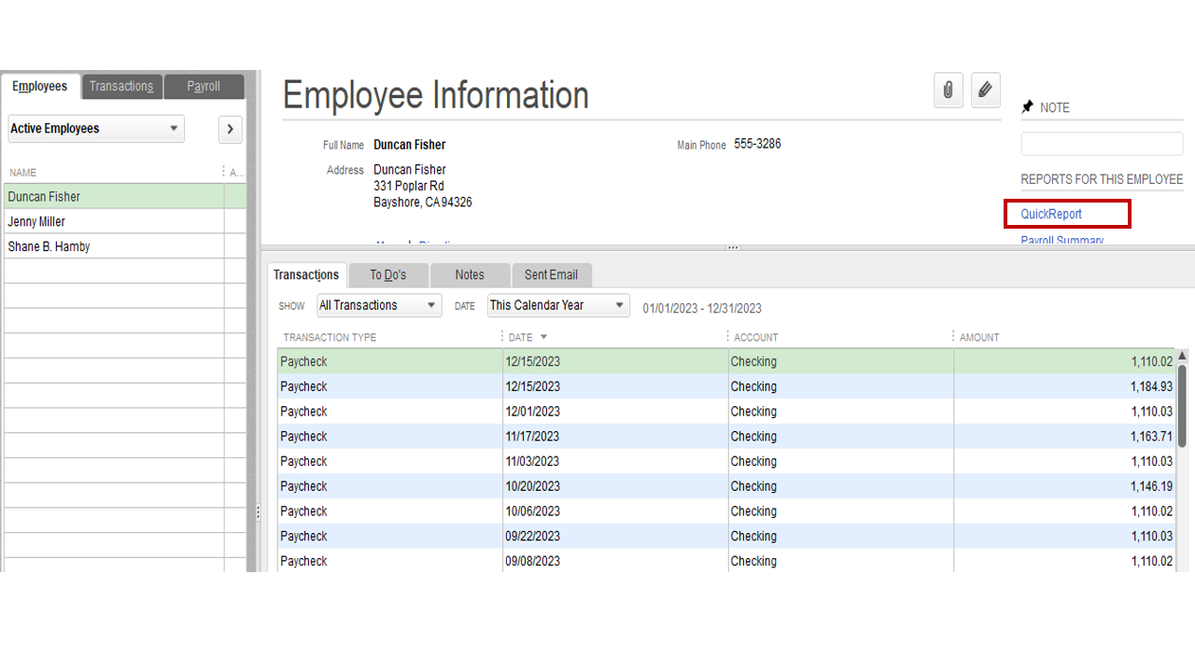Screen dimensions: 1195x672
Task: Click inside the NOTE text field
Action: 1102,143
